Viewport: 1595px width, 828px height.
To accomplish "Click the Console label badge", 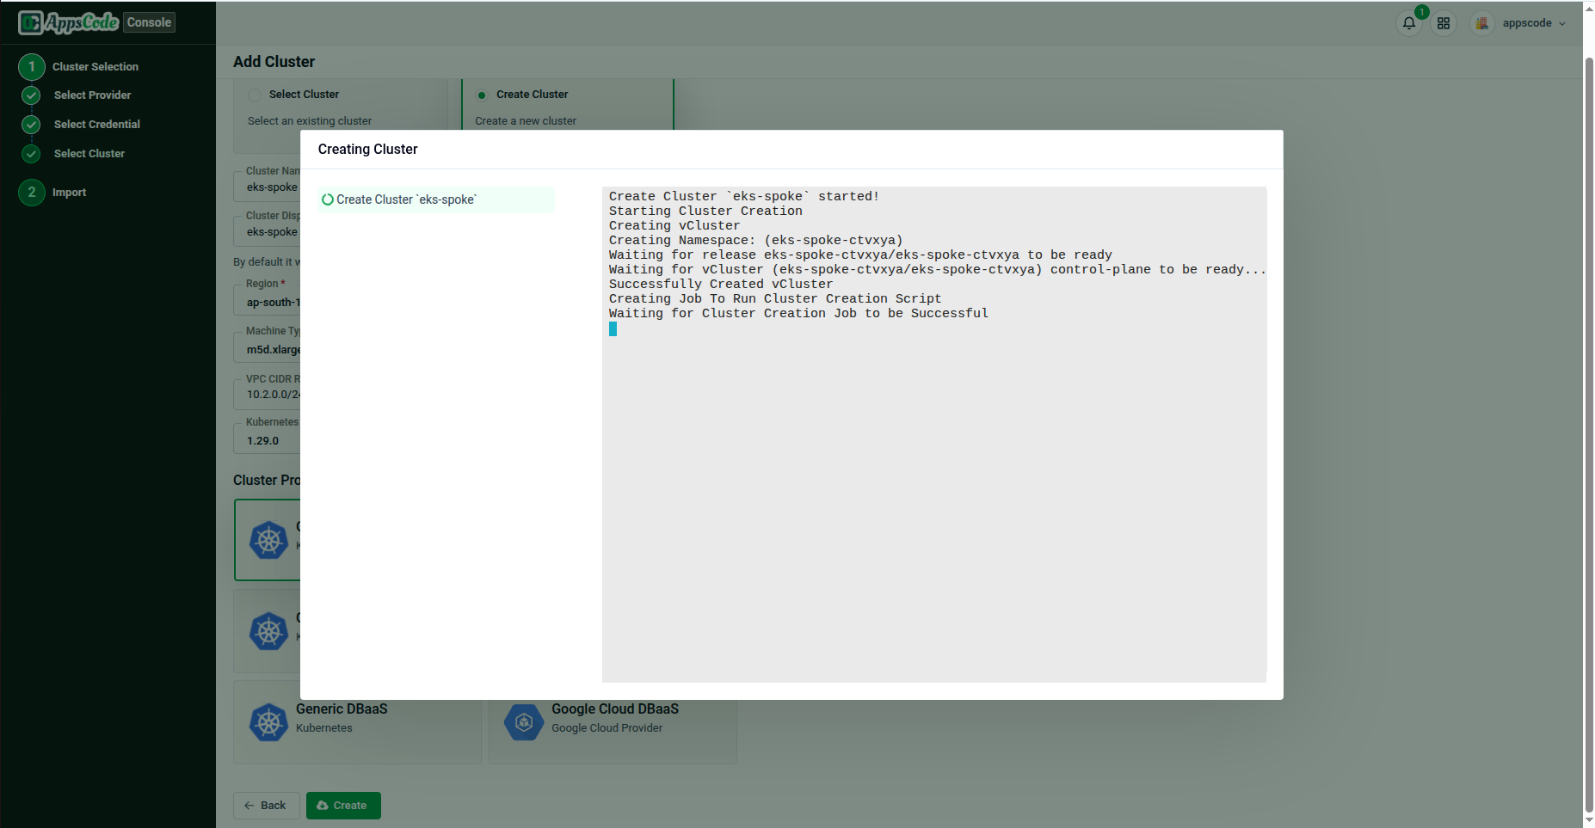I will click(x=150, y=22).
